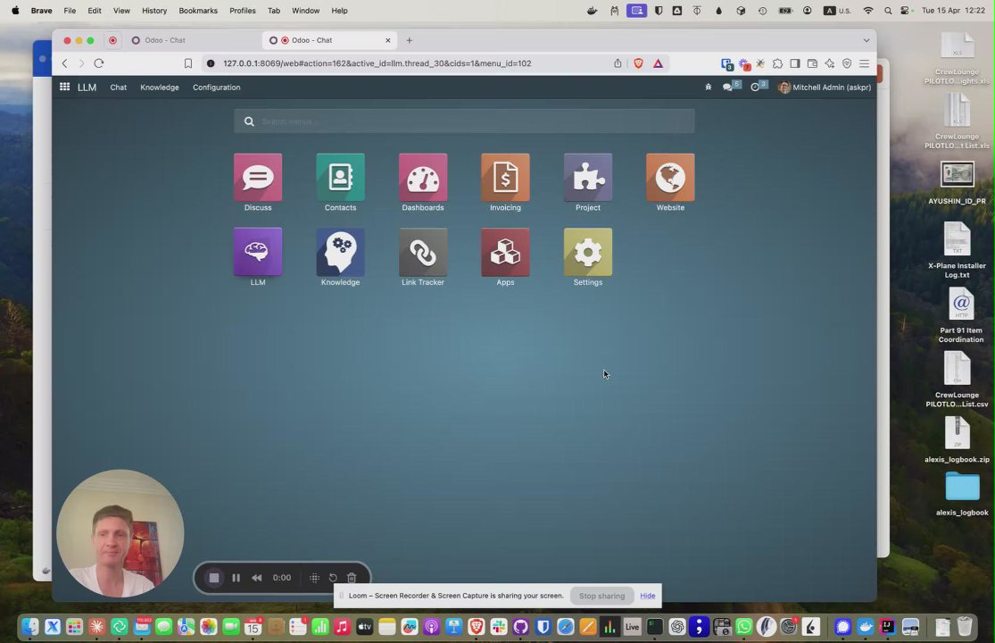The width and height of the screenshot is (995, 643).
Task: Open the LLM app icon
Action: tap(258, 252)
